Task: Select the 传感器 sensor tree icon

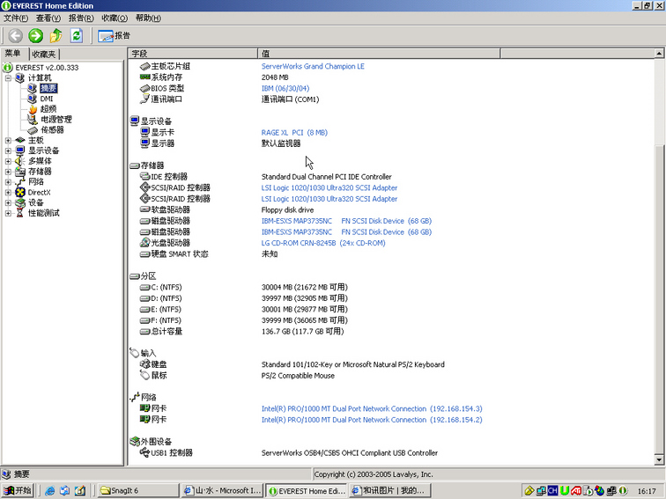Action: (33, 130)
